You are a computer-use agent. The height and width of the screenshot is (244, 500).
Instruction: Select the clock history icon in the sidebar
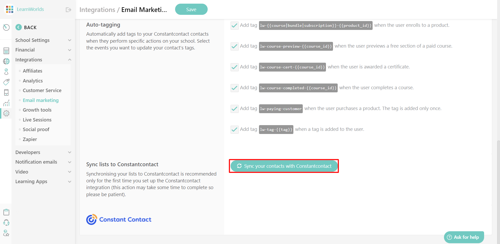point(6,27)
